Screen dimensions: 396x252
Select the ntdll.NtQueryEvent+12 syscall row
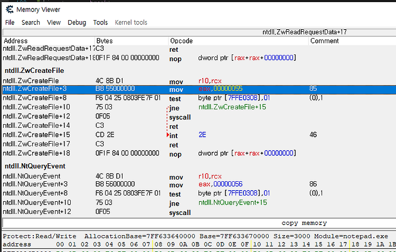click(199, 212)
